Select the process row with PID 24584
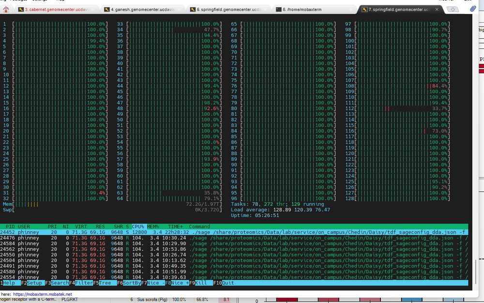 coord(234,243)
